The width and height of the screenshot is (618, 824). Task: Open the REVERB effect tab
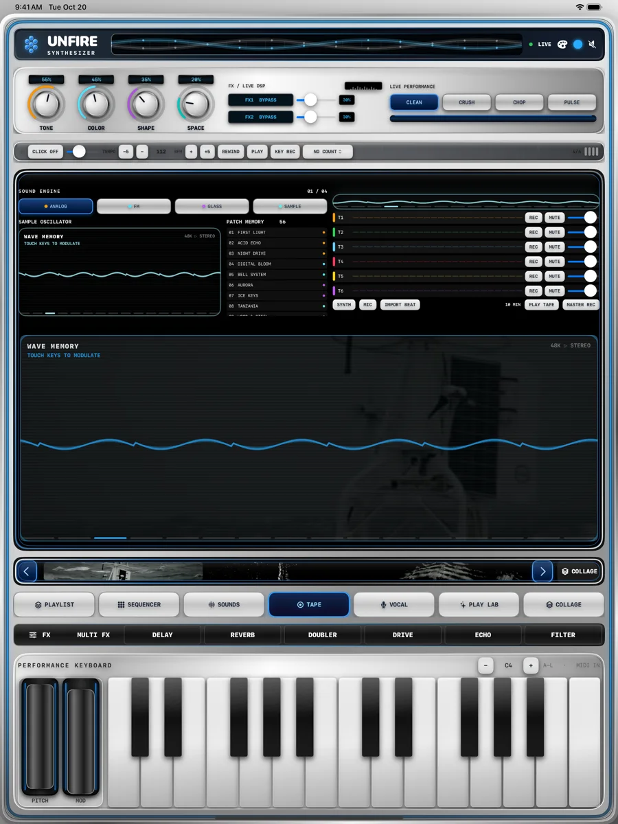(x=242, y=635)
